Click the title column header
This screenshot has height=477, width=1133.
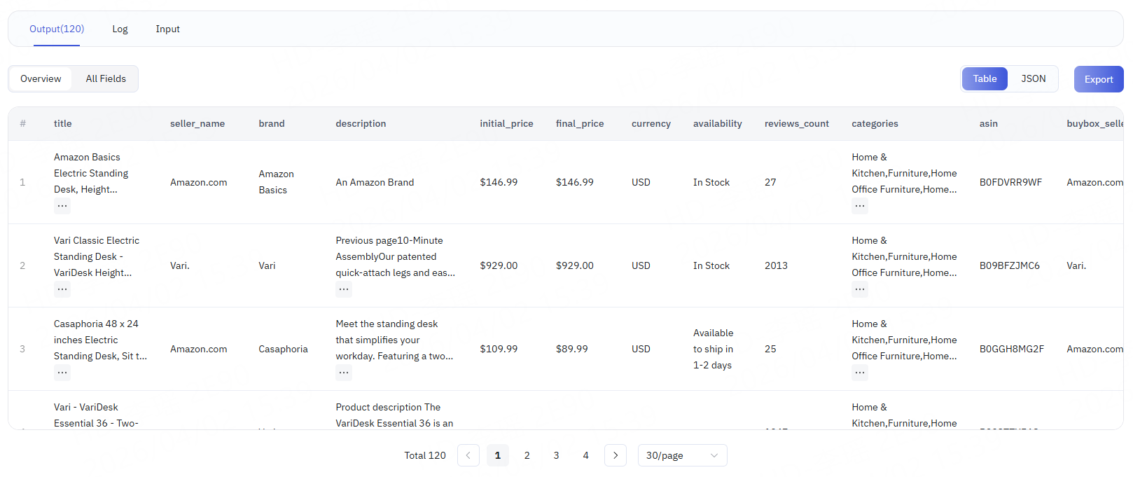click(x=63, y=123)
